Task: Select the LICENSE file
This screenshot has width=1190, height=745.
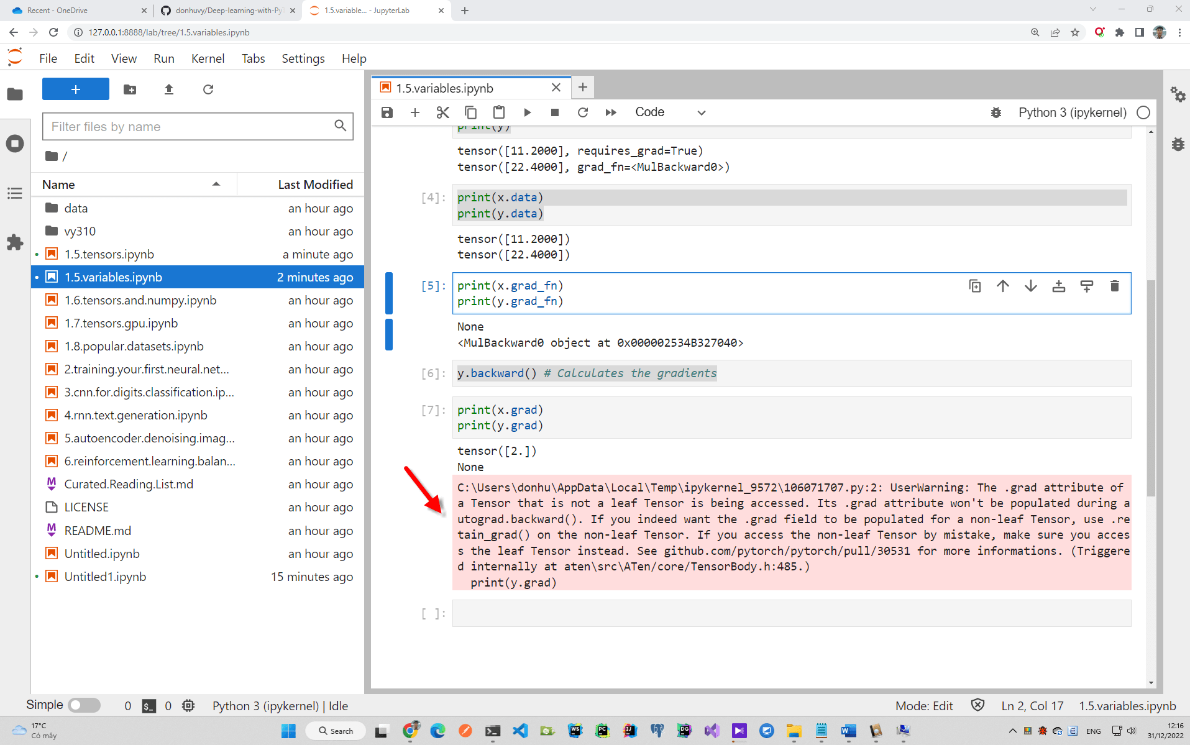Action: pyautogui.click(x=198, y=507)
